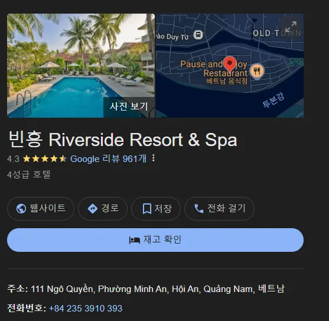Open the hotel pool photo thumbnail
Viewport: 329px width, 321px height.
tap(81, 66)
